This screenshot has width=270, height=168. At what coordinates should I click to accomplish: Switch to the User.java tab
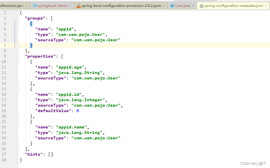click(181, 5)
